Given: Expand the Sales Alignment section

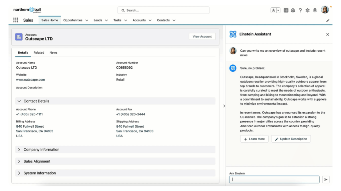Looking at the screenshot, I should pyautogui.click(x=19, y=161).
